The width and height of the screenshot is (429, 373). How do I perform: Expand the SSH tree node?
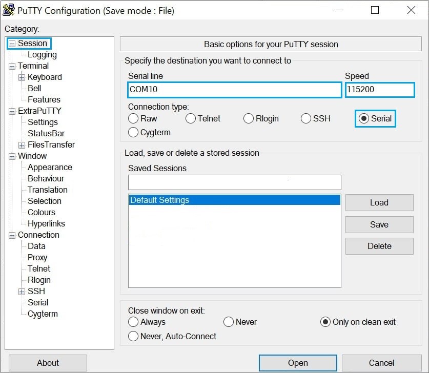(x=22, y=292)
